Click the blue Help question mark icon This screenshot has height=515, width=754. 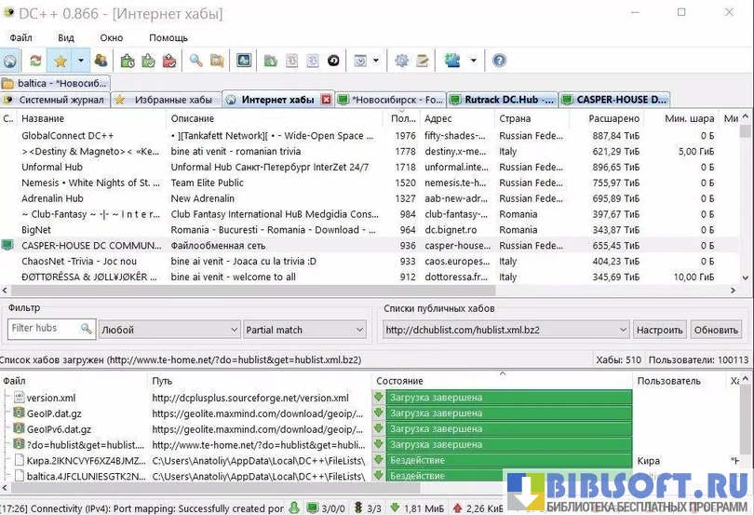[499, 61]
